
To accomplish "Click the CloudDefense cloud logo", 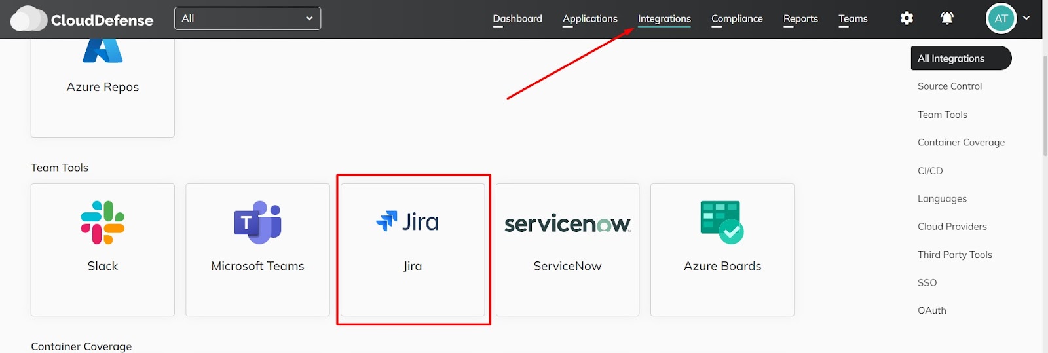I will 29,19.
